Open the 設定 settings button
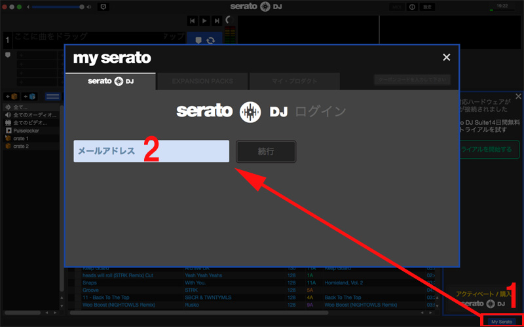This screenshot has height=327, width=524. (428, 7)
